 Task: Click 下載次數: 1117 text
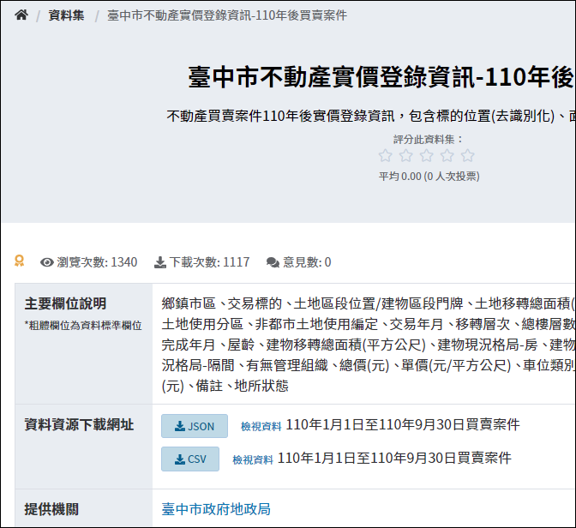click(x=210, y=262)
